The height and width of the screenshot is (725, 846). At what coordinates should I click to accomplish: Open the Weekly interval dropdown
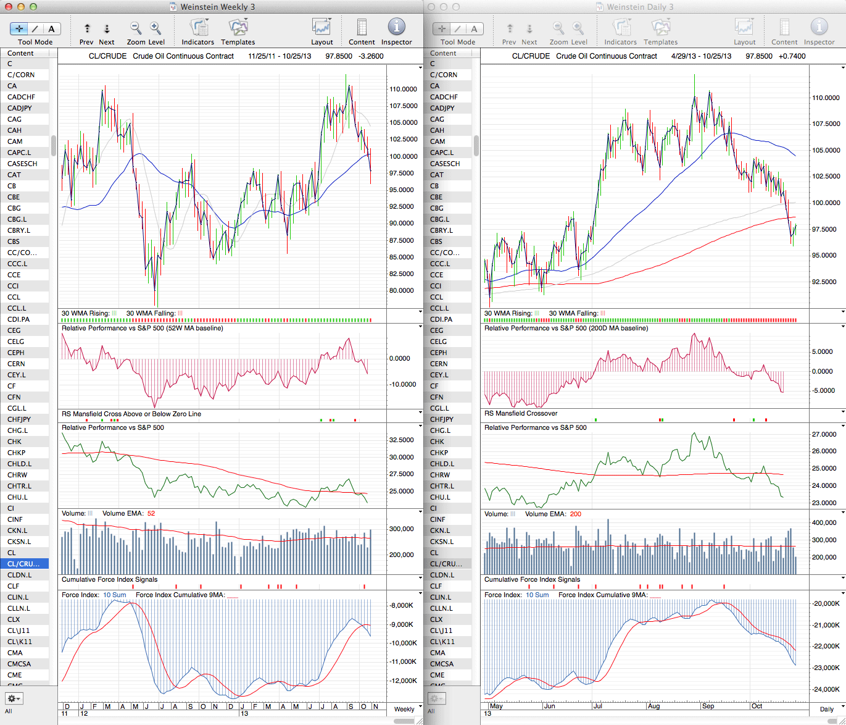pyautogui.click(x=408, y=709)
